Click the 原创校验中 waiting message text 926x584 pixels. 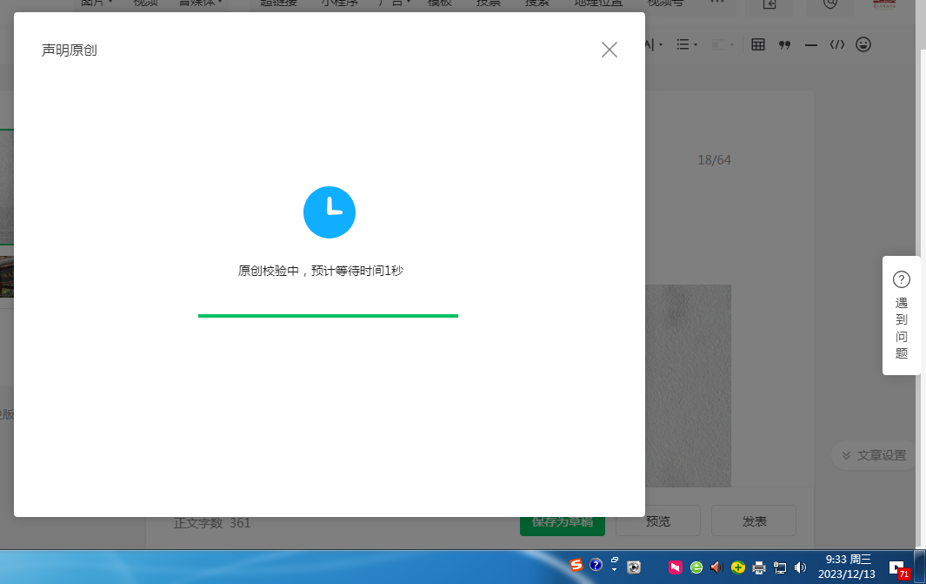pyautogui.click(x=320, y=271)
